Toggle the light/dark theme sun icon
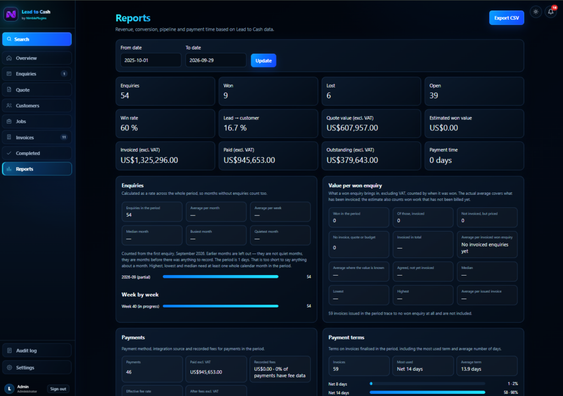 coord(536,12)
